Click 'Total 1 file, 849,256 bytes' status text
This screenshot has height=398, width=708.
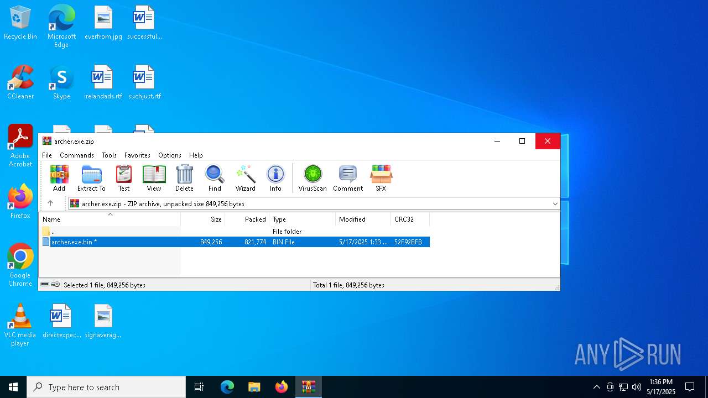(348, 285)
